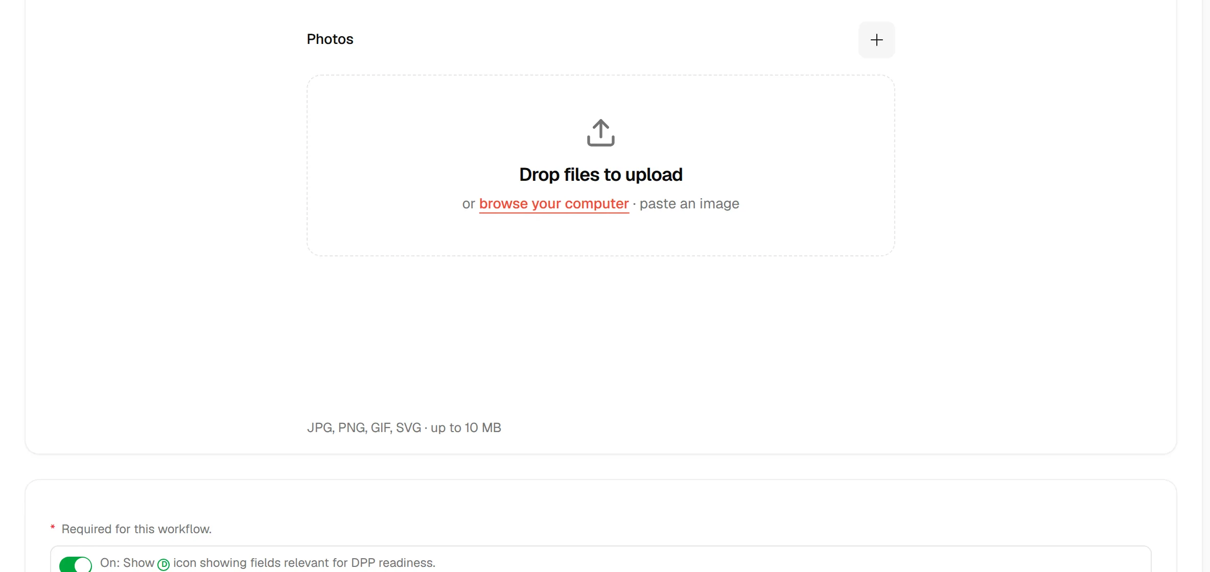Click the plus icon beside Photos
Screen dimensions: 1210x572
876,40
